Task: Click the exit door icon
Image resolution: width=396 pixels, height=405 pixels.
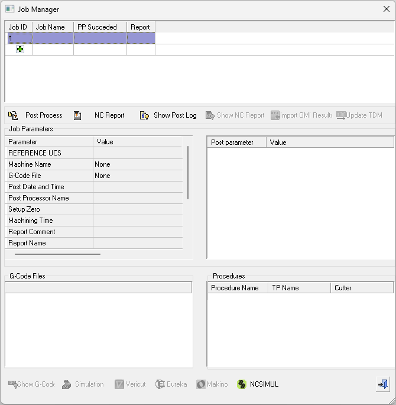Action: click(382, 384)
